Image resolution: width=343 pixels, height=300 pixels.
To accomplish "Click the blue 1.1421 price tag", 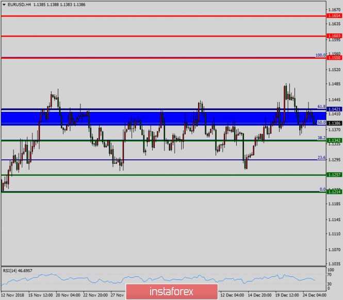I will [x=334, y=109].
